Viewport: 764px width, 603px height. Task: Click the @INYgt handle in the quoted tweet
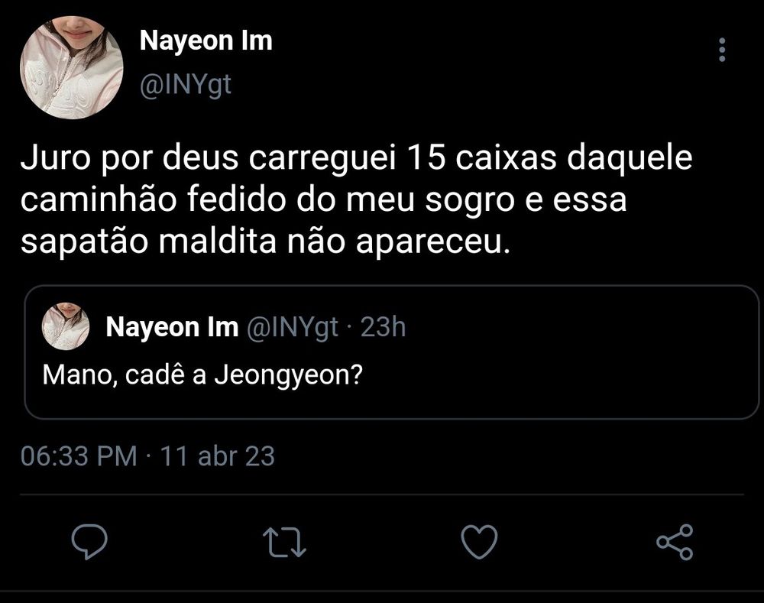[x=291, y=328]
